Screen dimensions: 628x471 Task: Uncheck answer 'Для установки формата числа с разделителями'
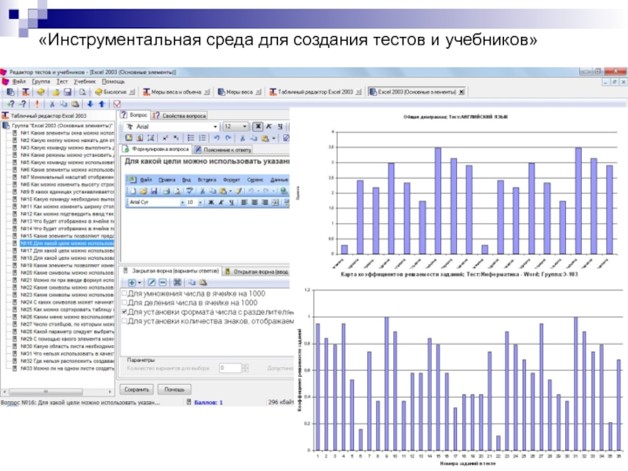tap(125, 312)
